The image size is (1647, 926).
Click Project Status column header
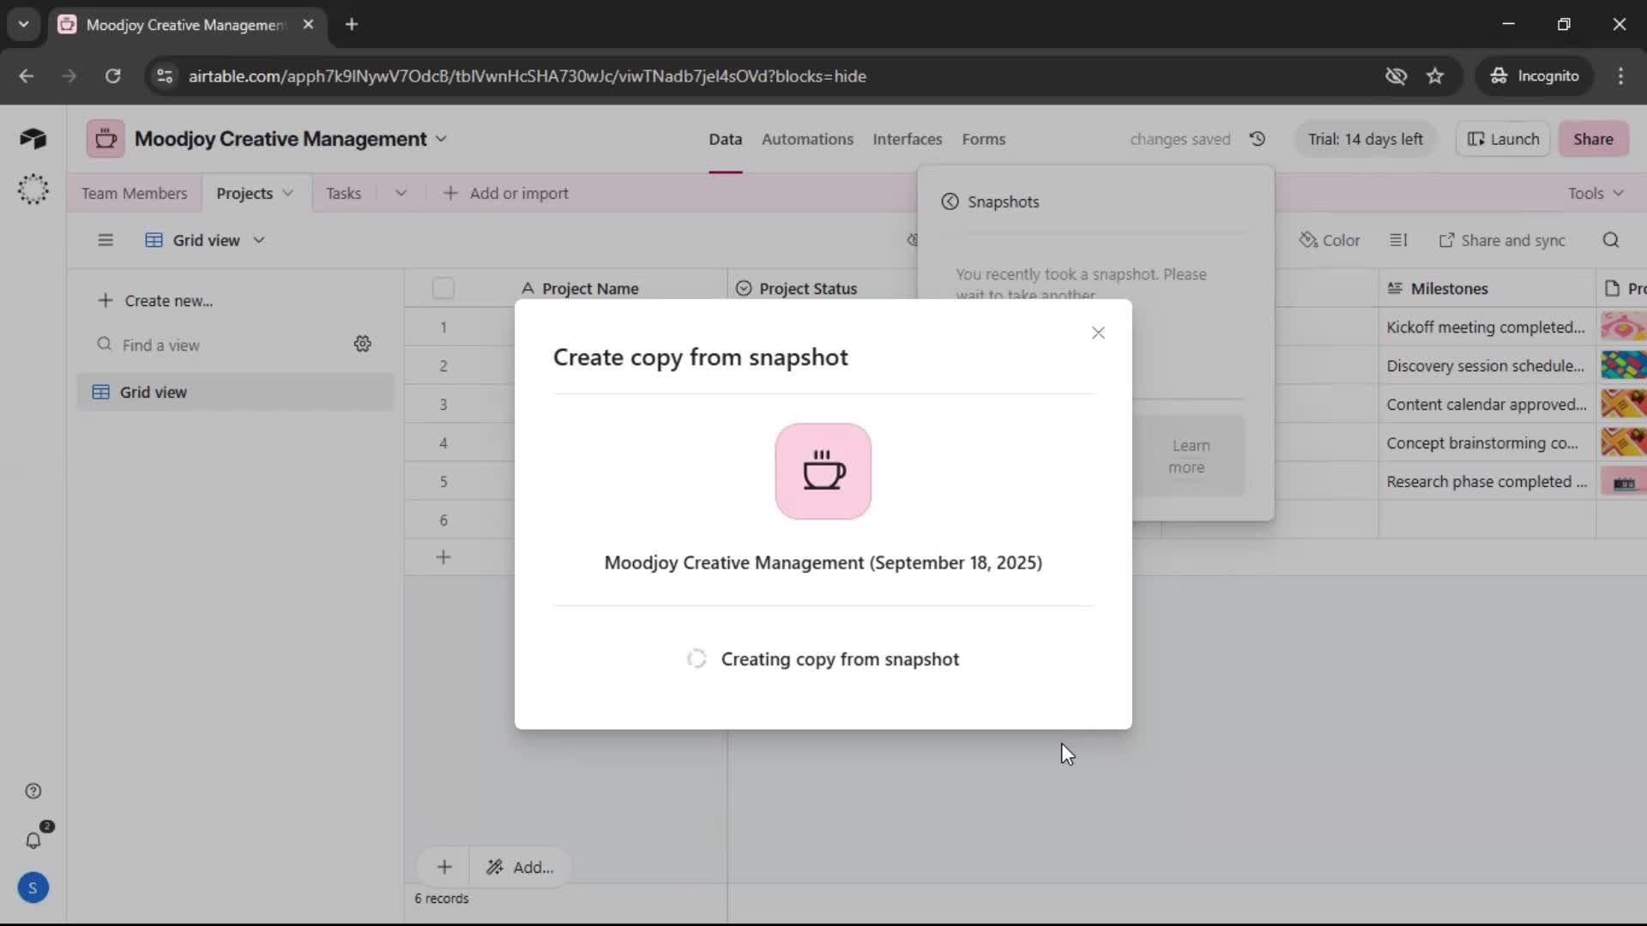(807, 288)
